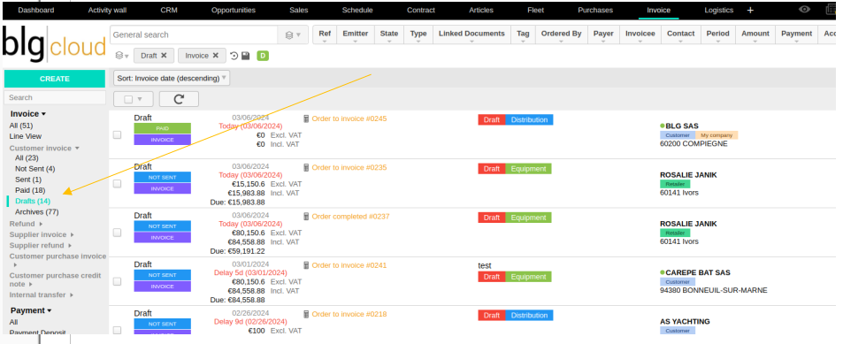Open Line View in sidebar
Screen dimensions: 843x344
click(26, 136)
